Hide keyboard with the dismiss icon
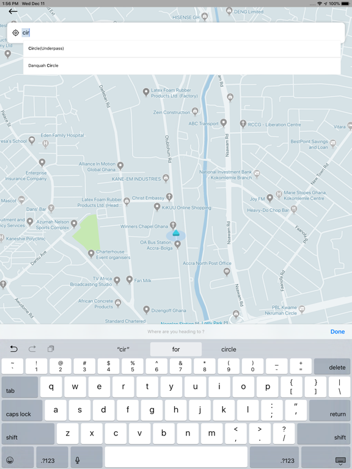The width and height of the screenshot is (352, 469). (326, 457)
